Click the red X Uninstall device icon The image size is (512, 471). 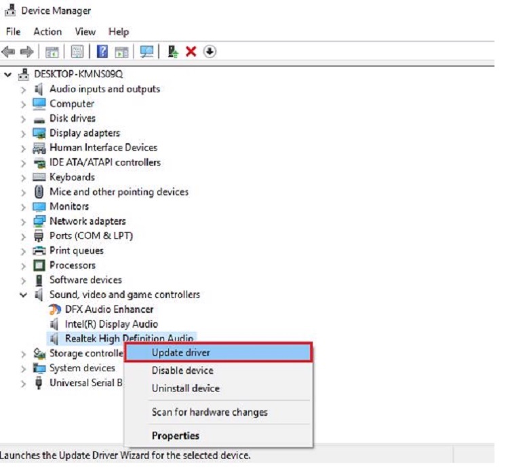pyautogui.click(x=191, y=52)
